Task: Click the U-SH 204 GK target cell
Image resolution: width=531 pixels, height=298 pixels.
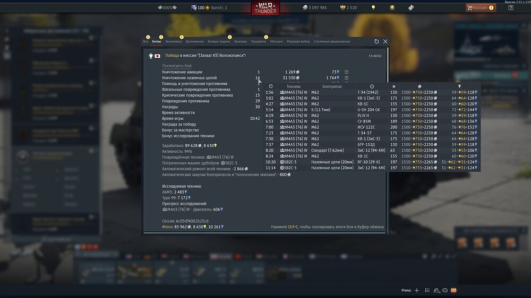Action: (369, 110)
